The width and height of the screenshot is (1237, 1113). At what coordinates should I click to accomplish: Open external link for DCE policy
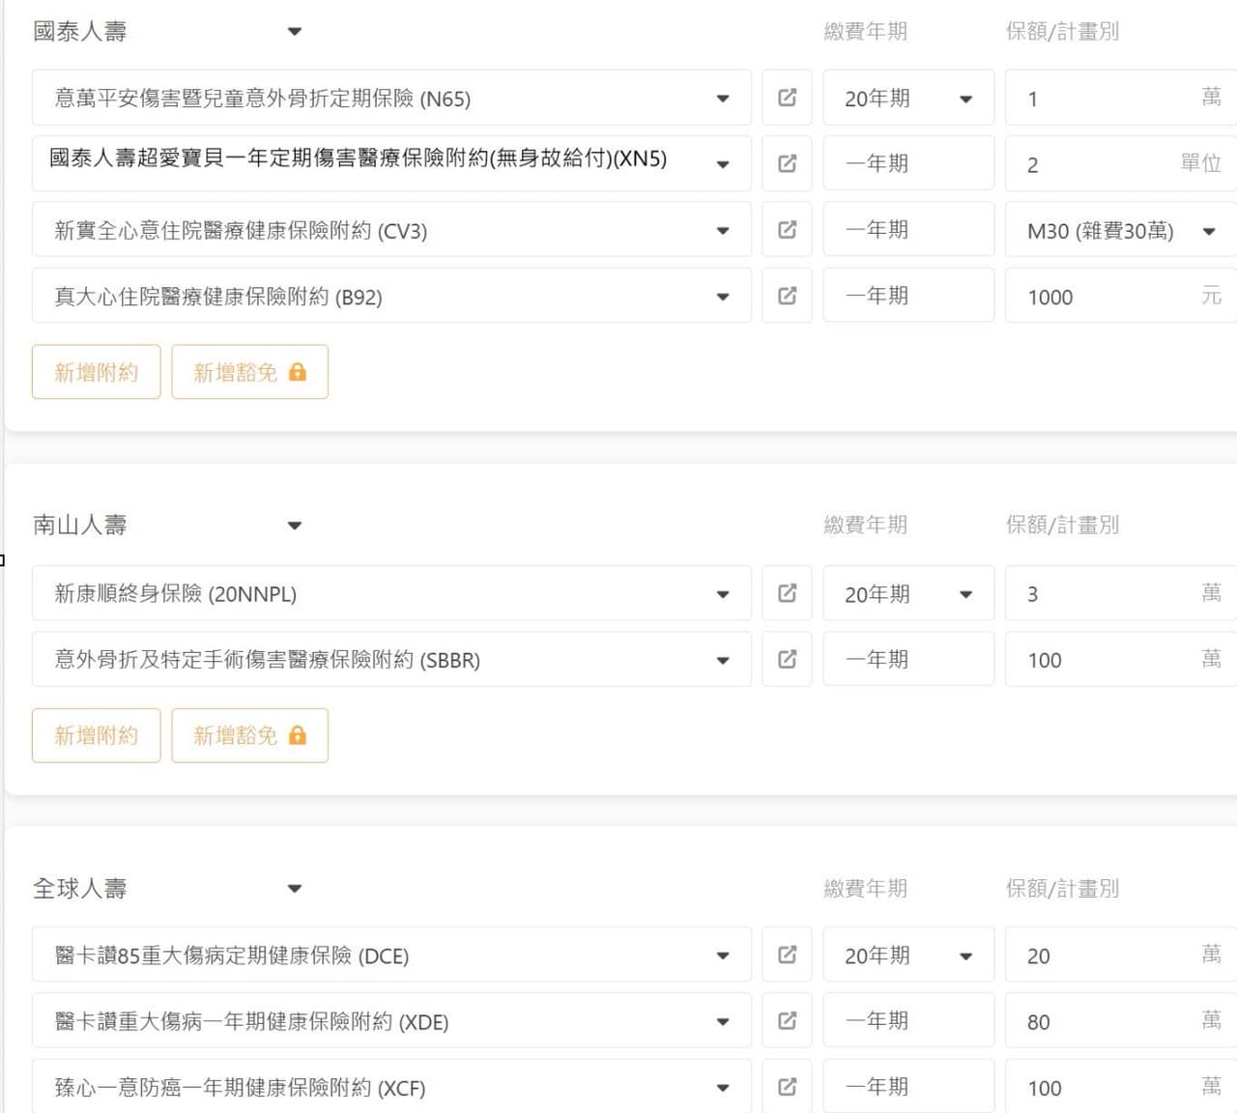click(x=787, y=955)
